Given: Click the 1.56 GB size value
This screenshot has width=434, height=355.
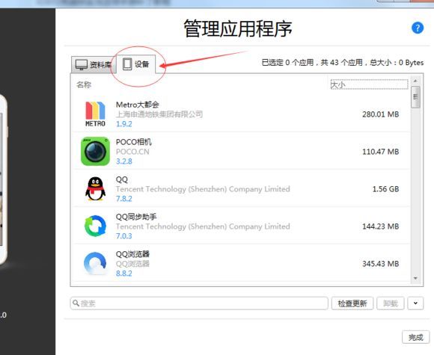Looking at the screenshot, I should click(385, 189).
